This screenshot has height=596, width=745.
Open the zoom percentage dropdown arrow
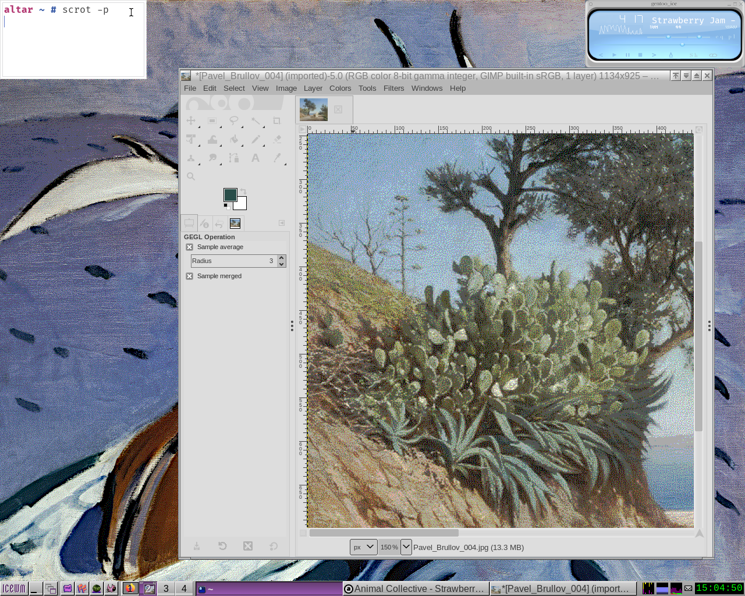click(406, 547)
